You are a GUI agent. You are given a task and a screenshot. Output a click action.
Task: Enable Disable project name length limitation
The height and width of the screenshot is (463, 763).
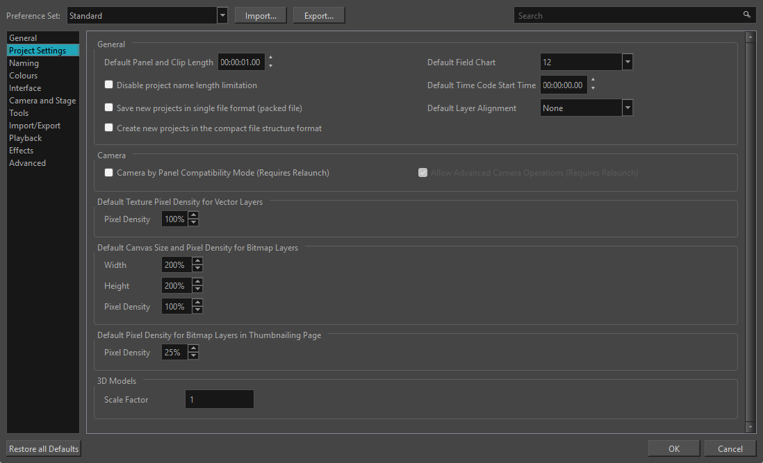coord(109,85)
